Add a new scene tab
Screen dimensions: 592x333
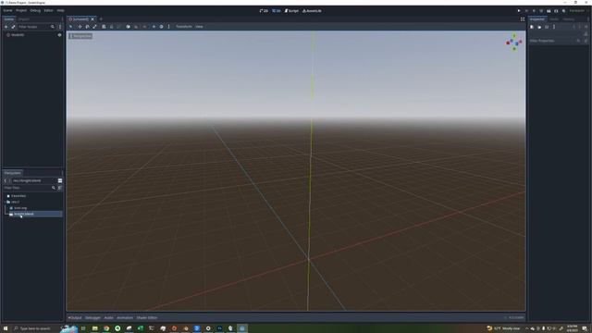[101, 18]
